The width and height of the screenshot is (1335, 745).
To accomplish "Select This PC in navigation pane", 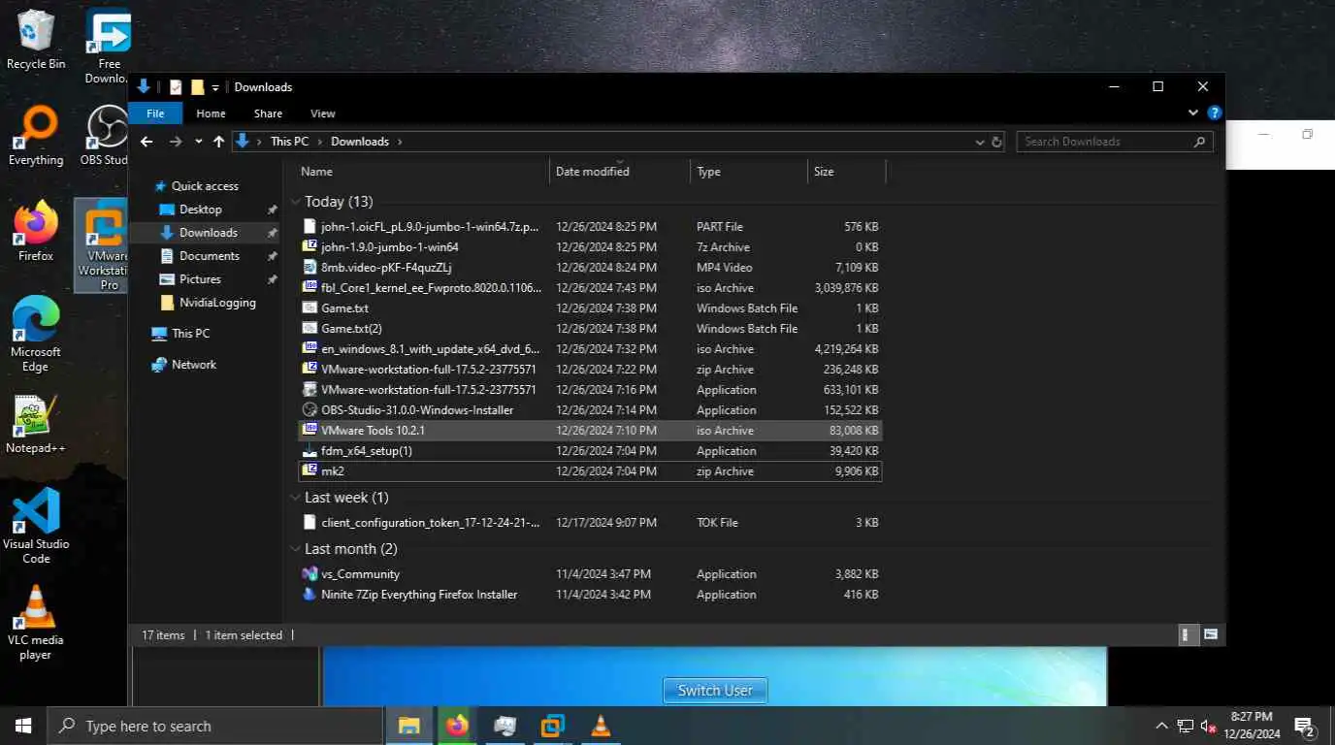I will click(x=190, y=334).
